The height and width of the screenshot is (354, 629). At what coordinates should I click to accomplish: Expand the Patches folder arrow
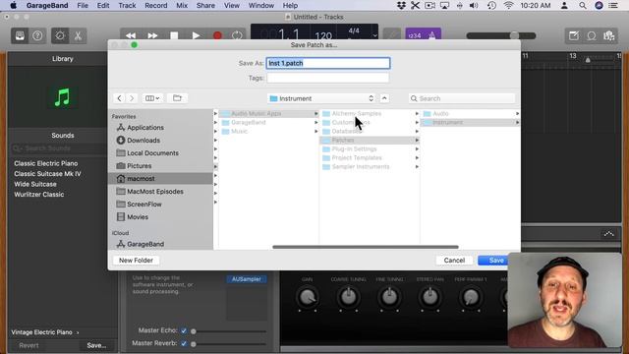tap(417, 140)
